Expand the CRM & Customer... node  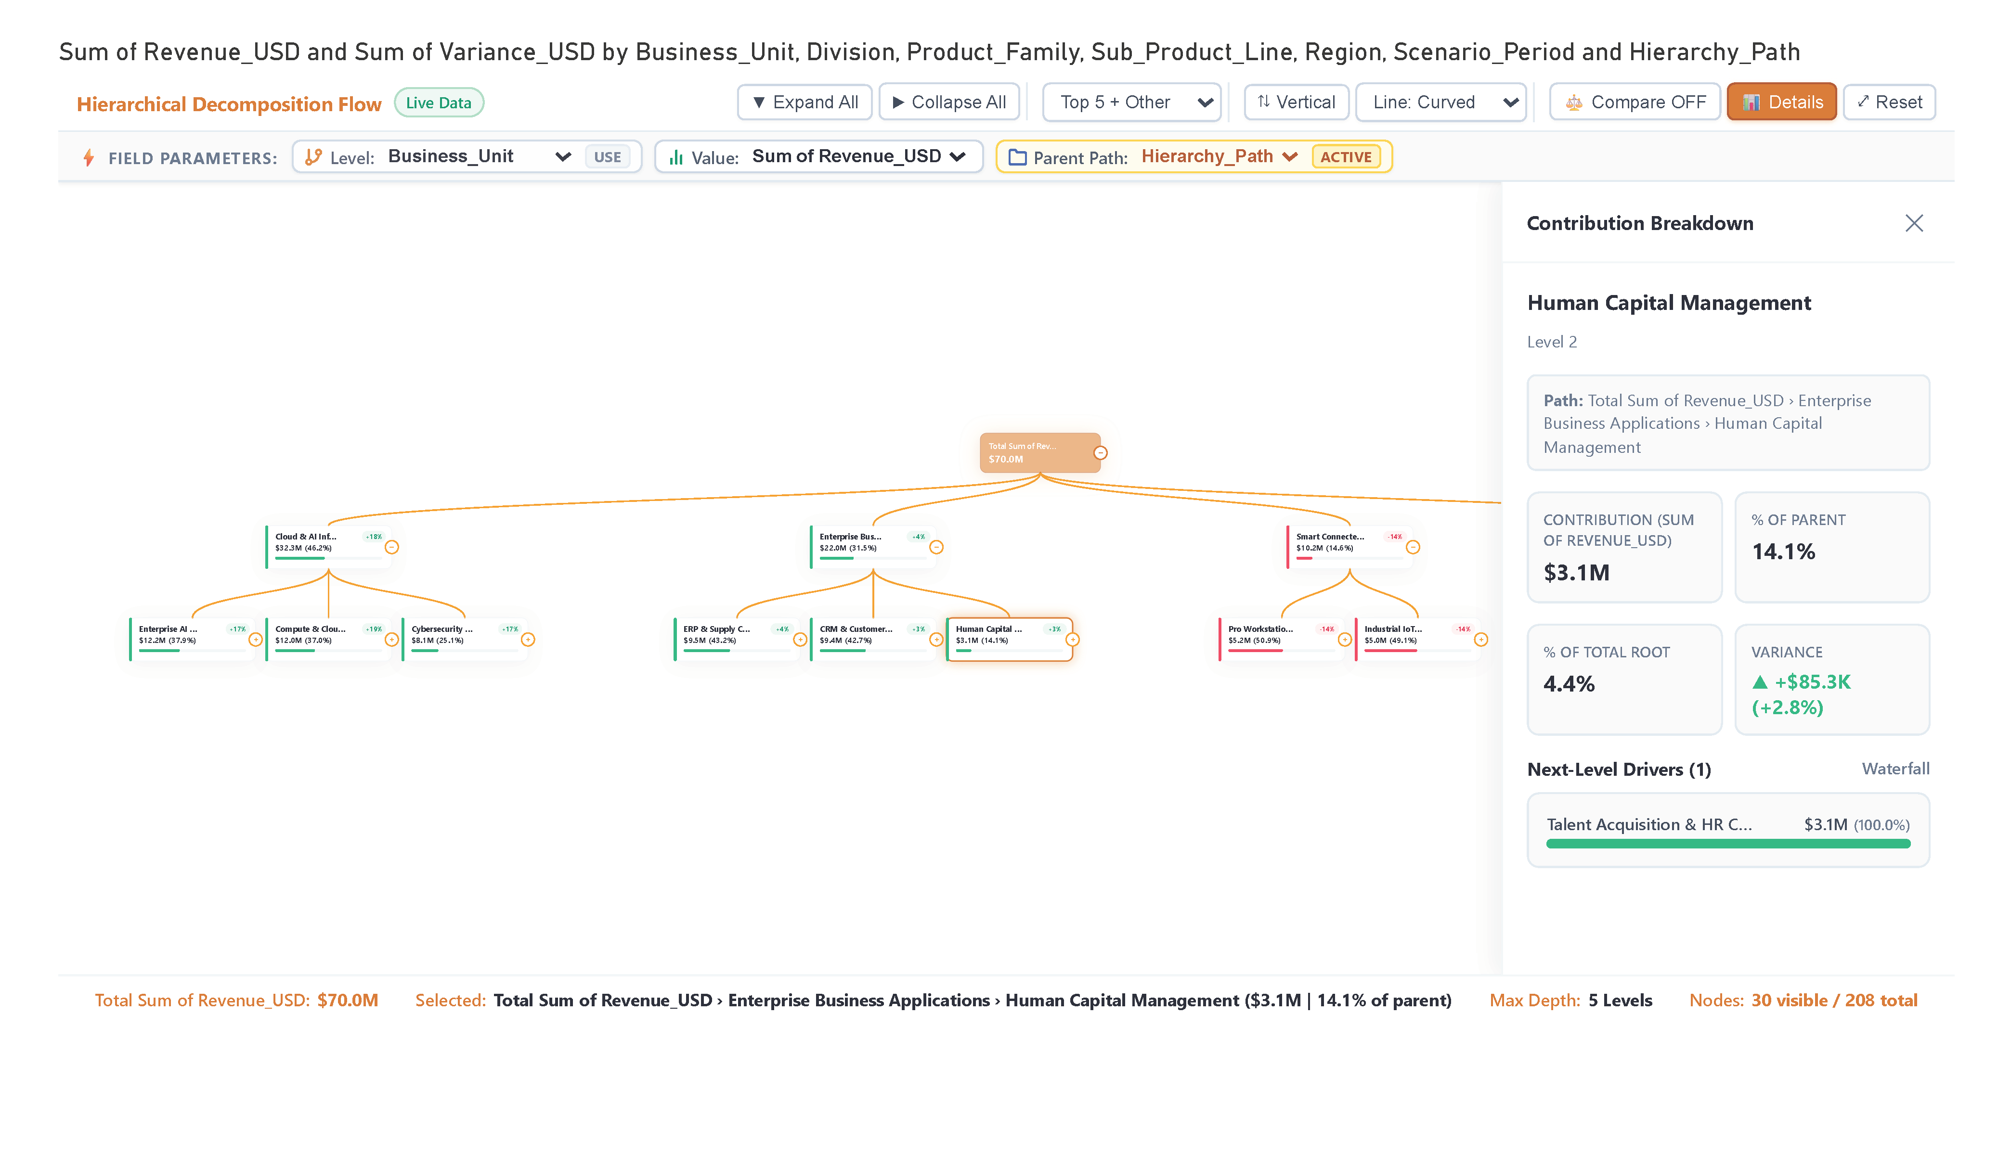[x=936, y=640]
